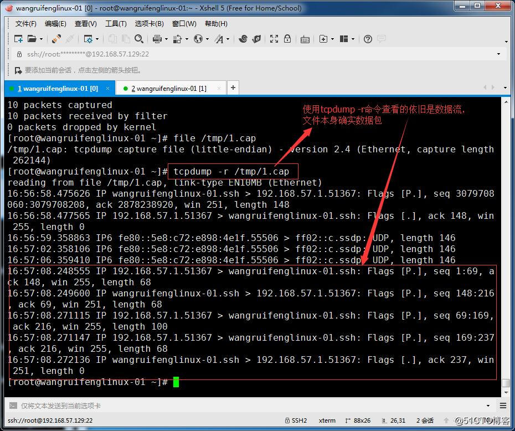Click the compose bar terminal icon

(13, 406)
